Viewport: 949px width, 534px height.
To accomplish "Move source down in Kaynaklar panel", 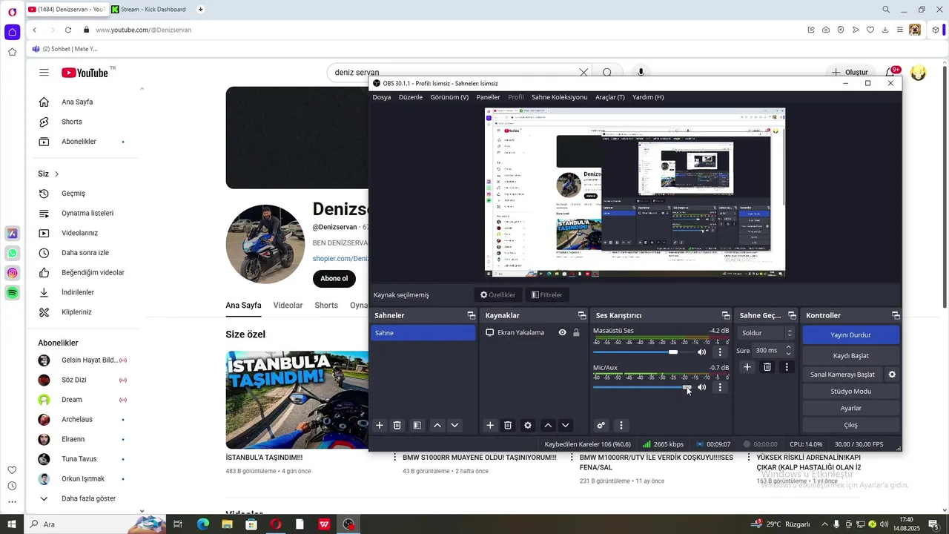I will pos(566,426).
